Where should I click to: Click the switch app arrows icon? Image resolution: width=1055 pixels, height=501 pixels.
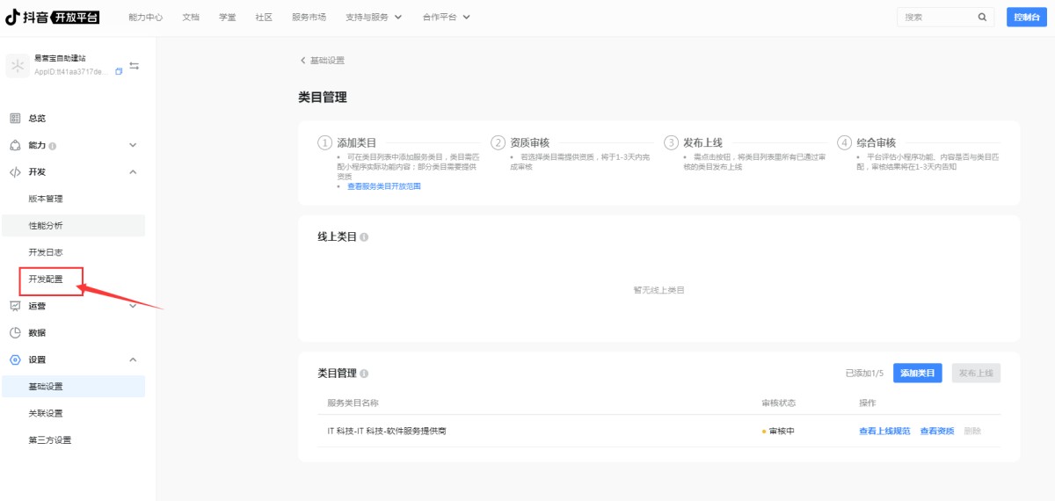134,66
